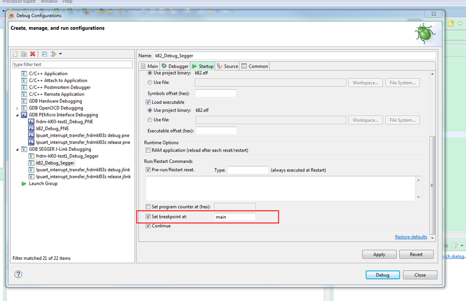Select lpuart_interrupt_transfer_frdmkl03z release jlink
The width and height of the screenshot is (466, 301).
coord(83,176)
